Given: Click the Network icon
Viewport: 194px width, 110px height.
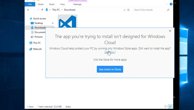Looking at the screenshot, I should tap(31, 49).
